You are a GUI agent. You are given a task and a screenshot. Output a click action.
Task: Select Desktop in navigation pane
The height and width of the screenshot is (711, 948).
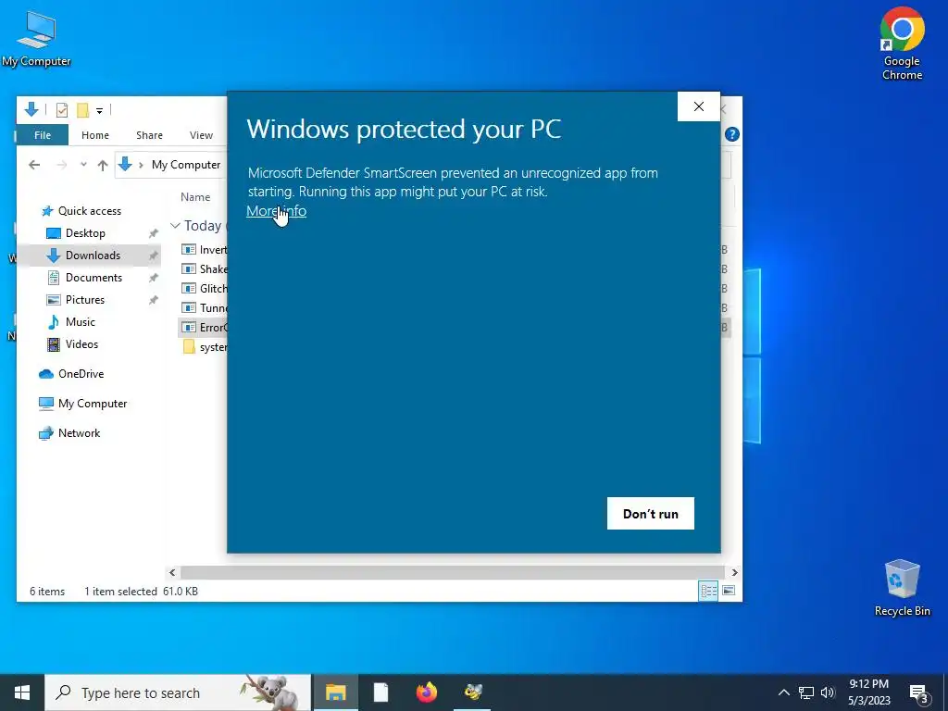click(85, 233)
